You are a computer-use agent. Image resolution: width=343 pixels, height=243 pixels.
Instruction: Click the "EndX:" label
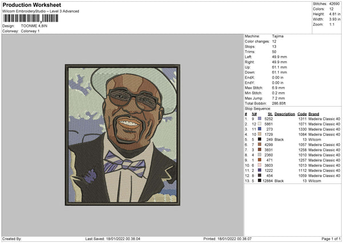click(250, 77)
